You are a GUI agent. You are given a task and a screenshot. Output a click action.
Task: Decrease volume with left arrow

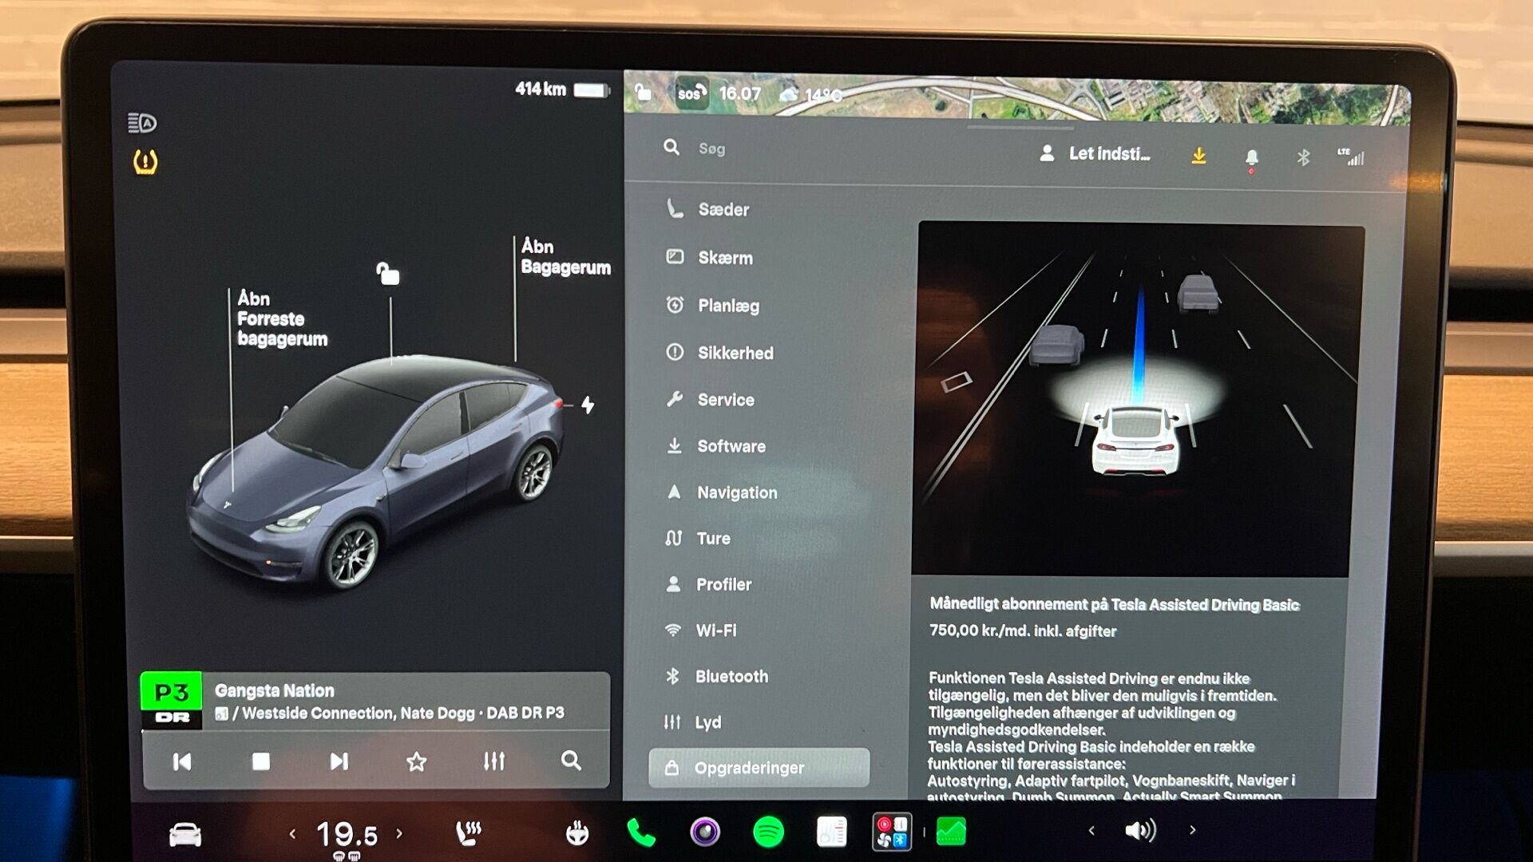point(1091,831)
